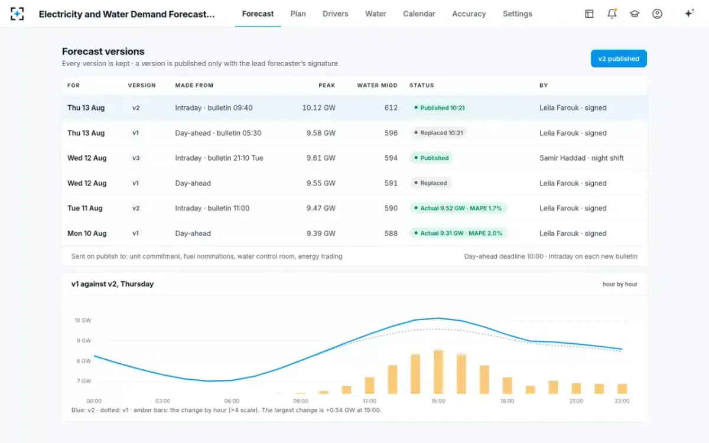Click the PEAK column header
Viewport: 709px width, 443px height.
pos(327,86)
